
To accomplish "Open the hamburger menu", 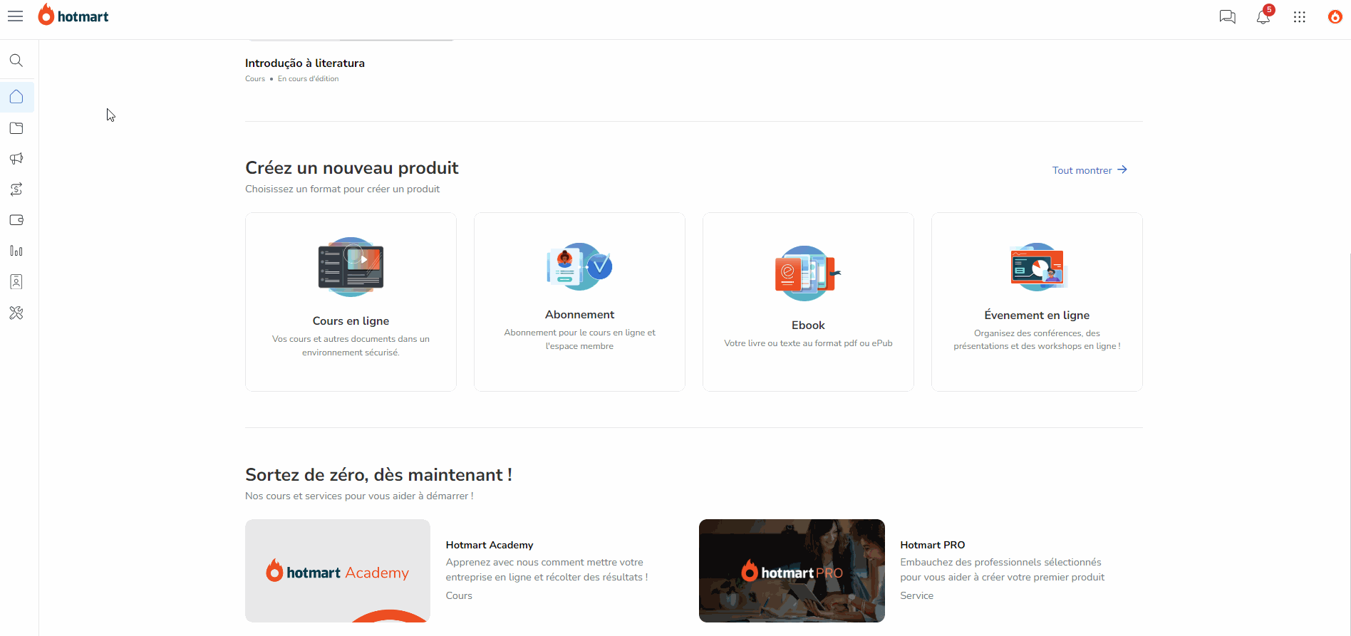I will tap(16, 16).
